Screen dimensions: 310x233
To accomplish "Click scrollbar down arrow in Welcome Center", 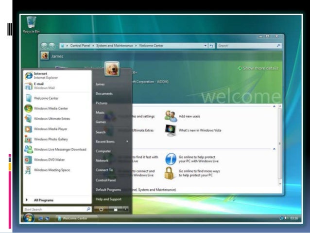I will (280, 184).
